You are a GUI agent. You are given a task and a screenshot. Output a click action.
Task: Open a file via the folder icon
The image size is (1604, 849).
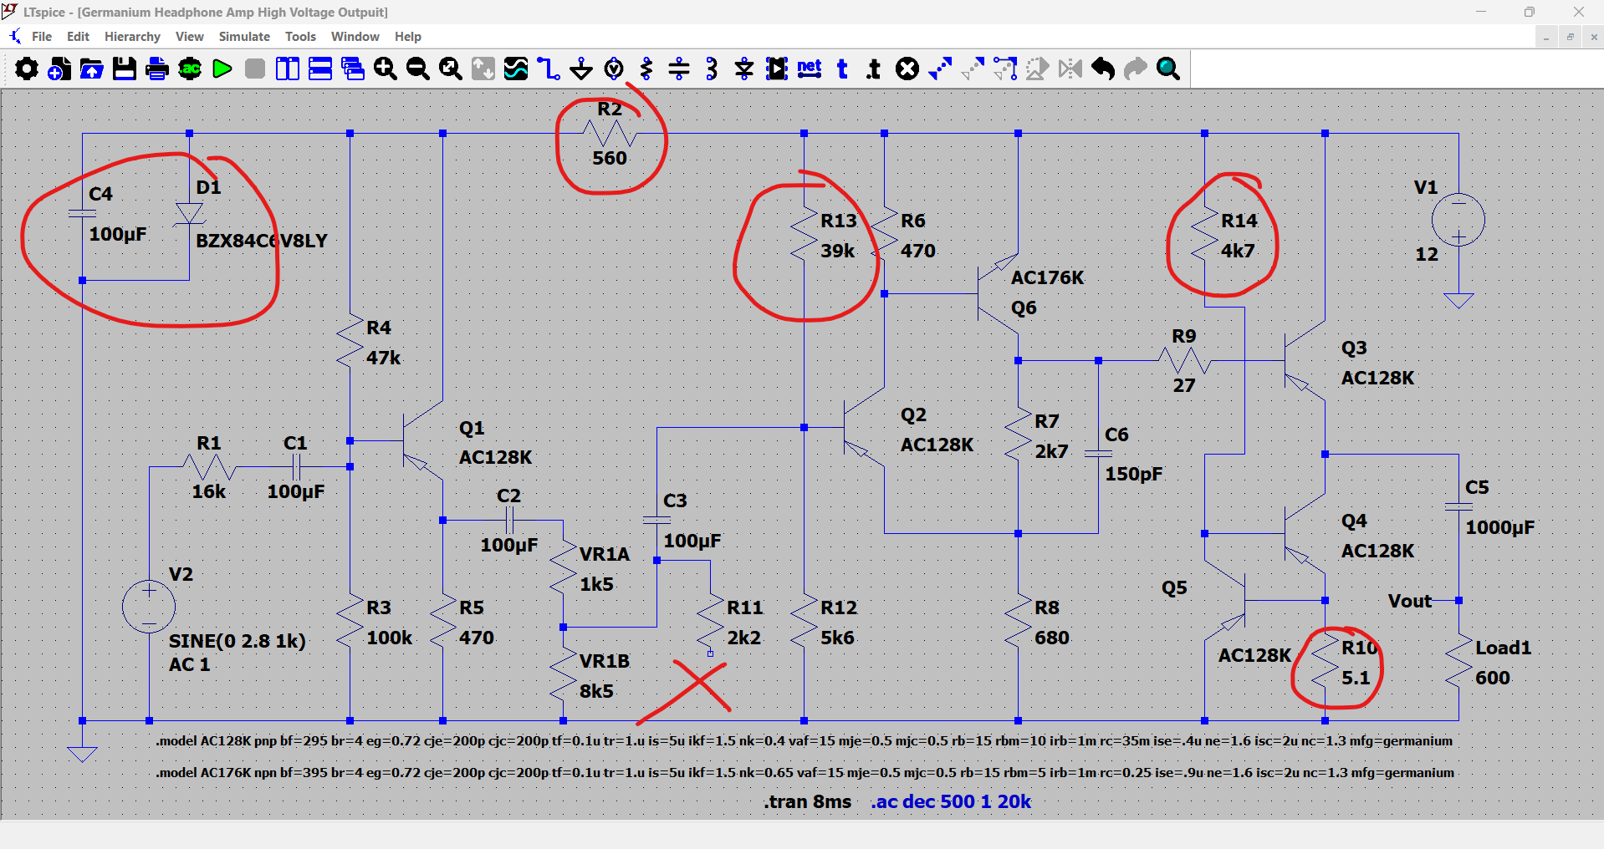(92, 69)
